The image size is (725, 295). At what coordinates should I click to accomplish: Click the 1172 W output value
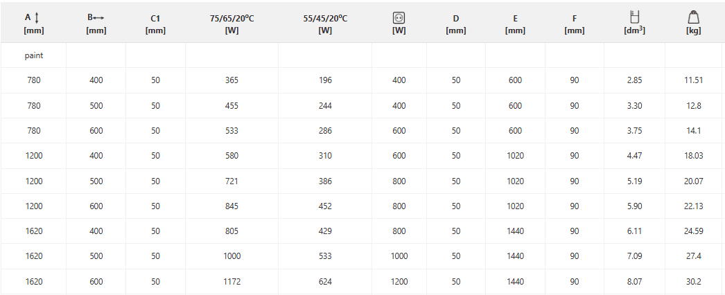coord(232,281)
